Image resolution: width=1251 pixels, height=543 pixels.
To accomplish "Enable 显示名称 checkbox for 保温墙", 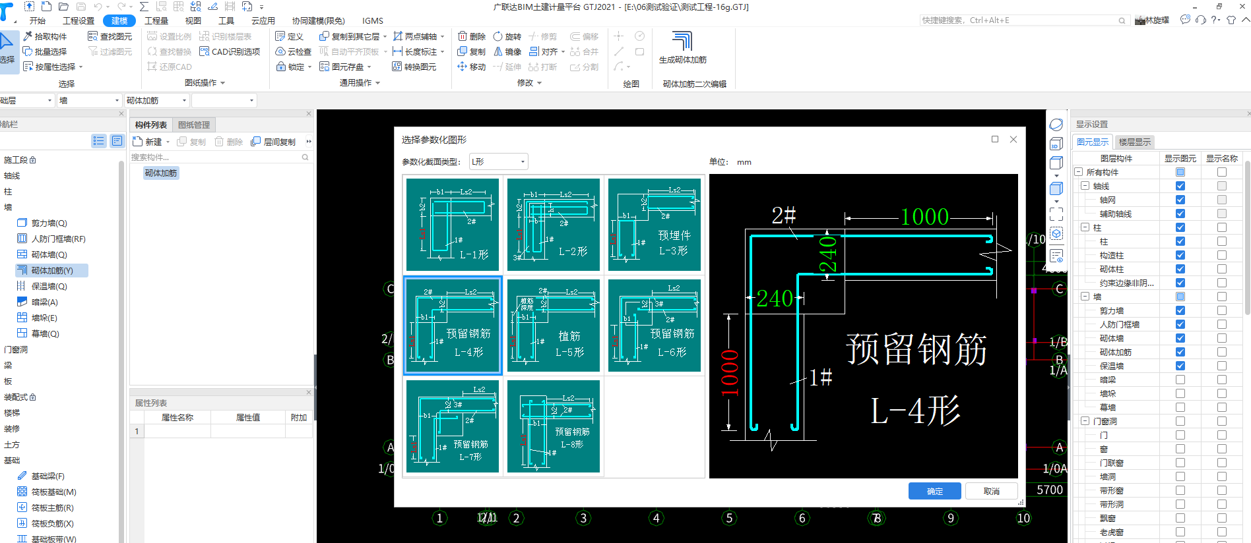I will [1222, 366].
